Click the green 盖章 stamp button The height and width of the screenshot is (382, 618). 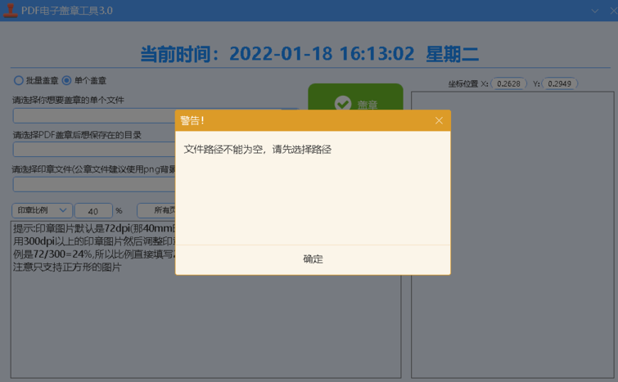(x=355, y=97)
